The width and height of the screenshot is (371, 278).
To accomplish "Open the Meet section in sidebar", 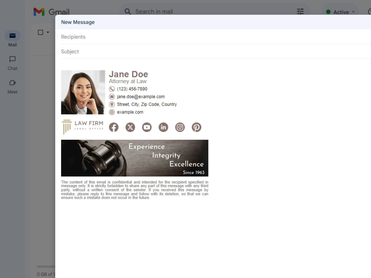I will pos(13,87).
